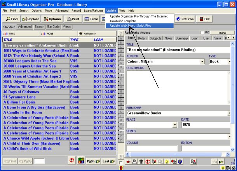Select row 51 Sycamore Lane

click(x=59, y=97)
